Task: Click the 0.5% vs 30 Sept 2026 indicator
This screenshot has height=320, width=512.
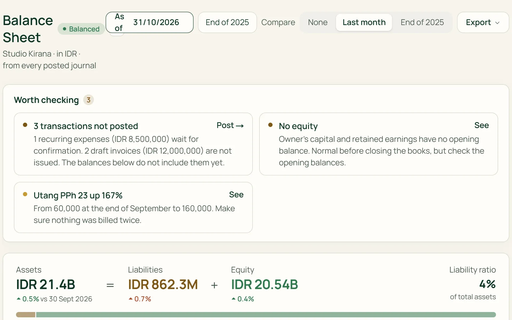Action: 54,299
